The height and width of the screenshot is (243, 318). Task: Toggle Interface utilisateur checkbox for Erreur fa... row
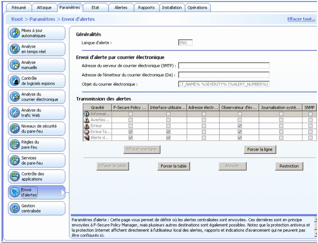168,132
